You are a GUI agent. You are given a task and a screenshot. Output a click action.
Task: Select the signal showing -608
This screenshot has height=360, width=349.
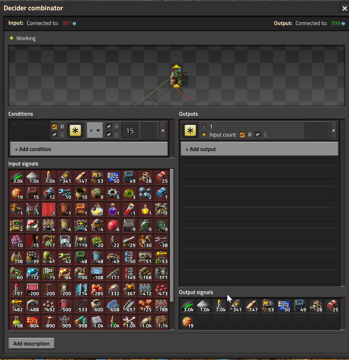point(113,306)
